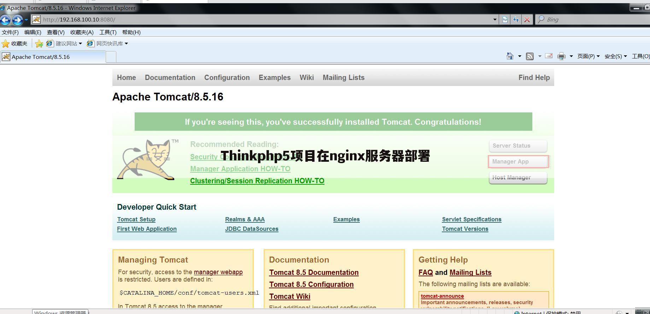Click the empty new tab button
This screenshot has height=314, width=650.
click(x=111, y=57)
